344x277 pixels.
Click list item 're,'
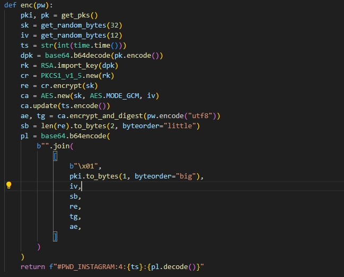(75, 207)
